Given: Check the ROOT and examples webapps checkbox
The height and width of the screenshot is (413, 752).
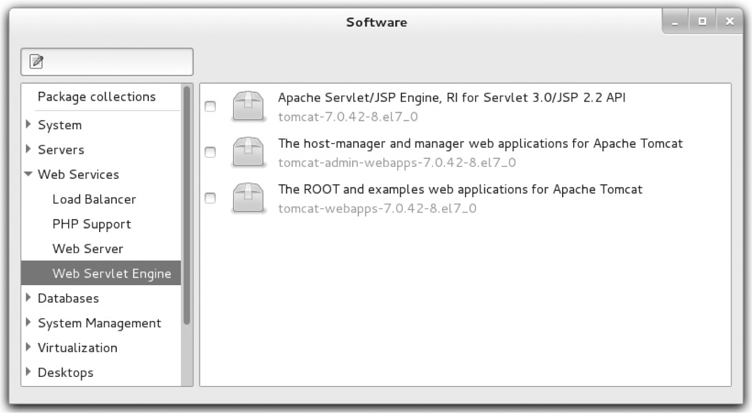Looking at the screenshot, I should click(210, 198).
